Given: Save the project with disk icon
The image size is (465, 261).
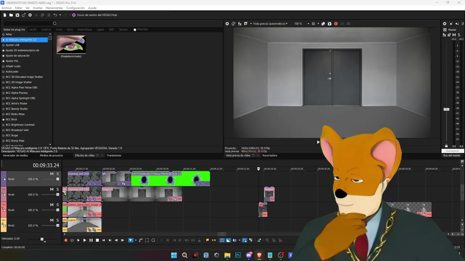Looking at the screenshot, I should pos(17,15).
